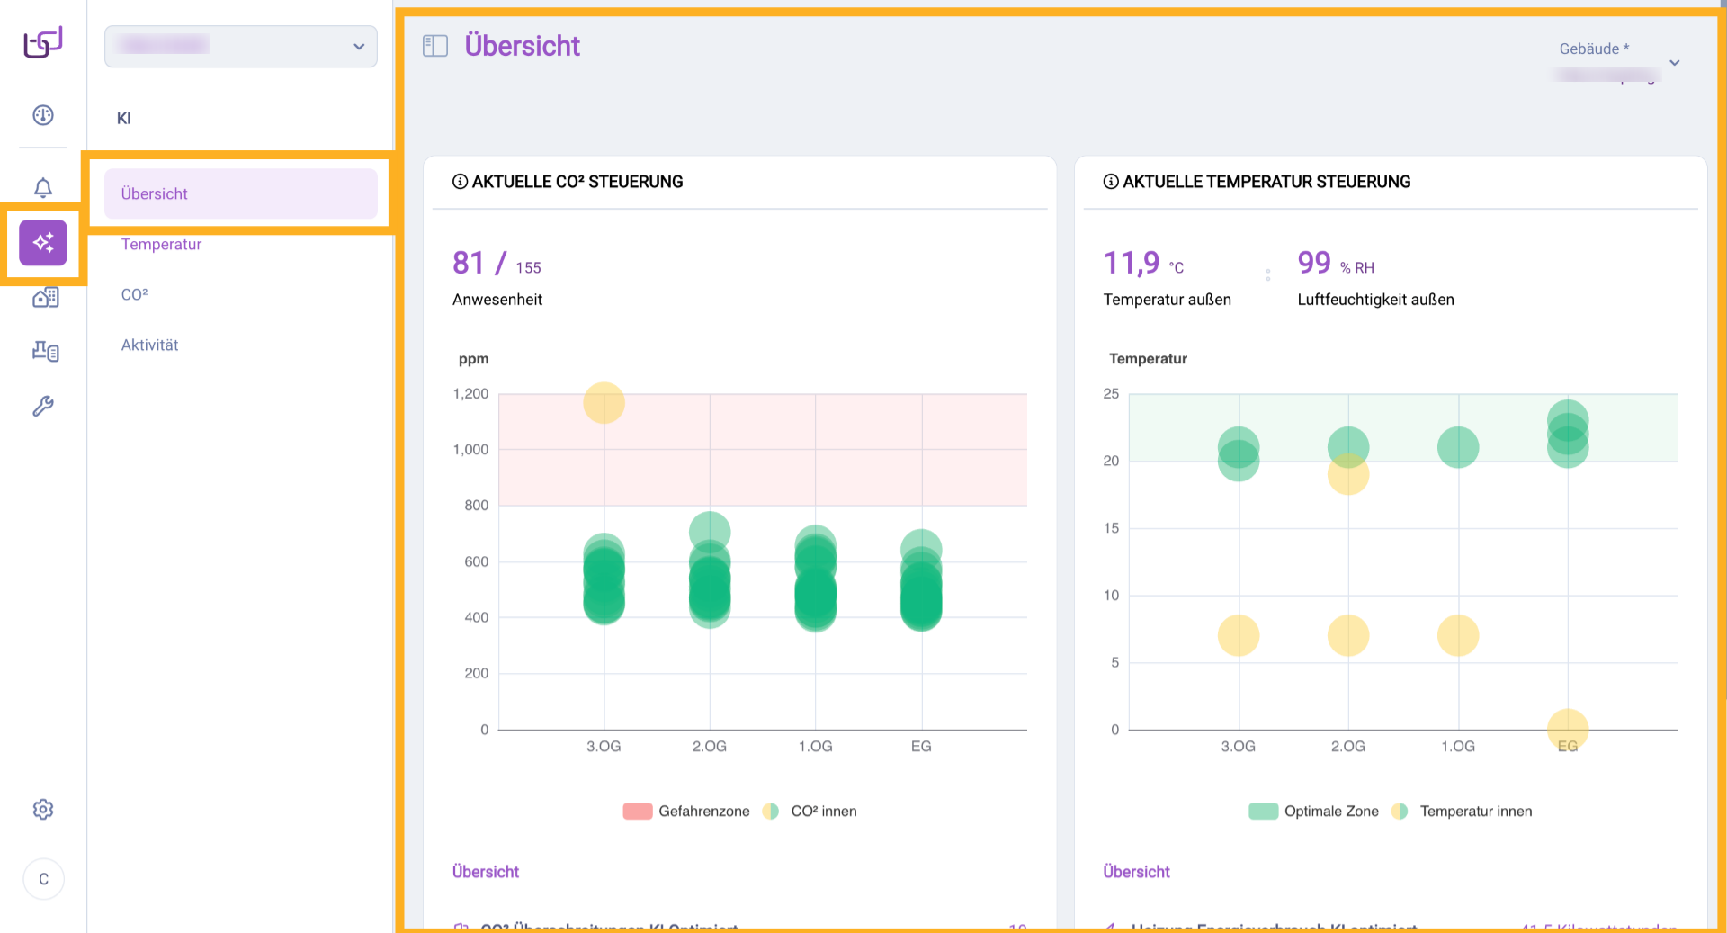Open the organization selector dropdown at top left
This screenshot has height=933, width=1727.
click(x=241, y=47)
